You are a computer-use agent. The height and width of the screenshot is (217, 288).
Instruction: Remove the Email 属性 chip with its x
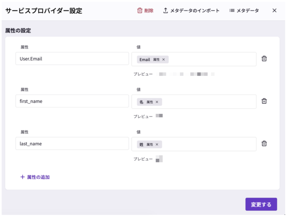pos(163,60)
